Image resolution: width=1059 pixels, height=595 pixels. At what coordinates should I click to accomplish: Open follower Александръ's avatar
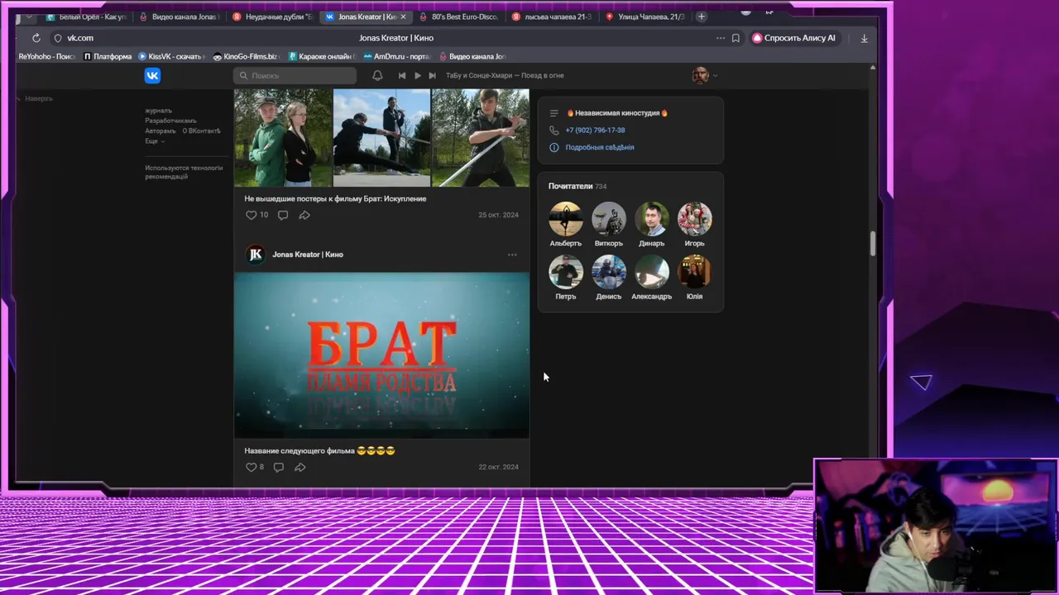pyautogui.click(x=652, y=272)
